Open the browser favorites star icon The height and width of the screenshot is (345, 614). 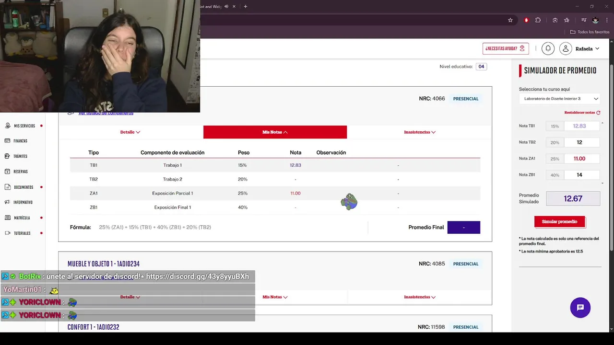click(x=567, y=20)
